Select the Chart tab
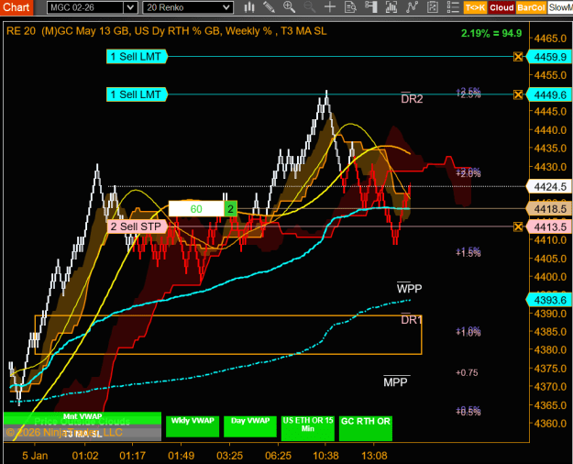This screenshot has height=464, width=573. tap(17, 7)
